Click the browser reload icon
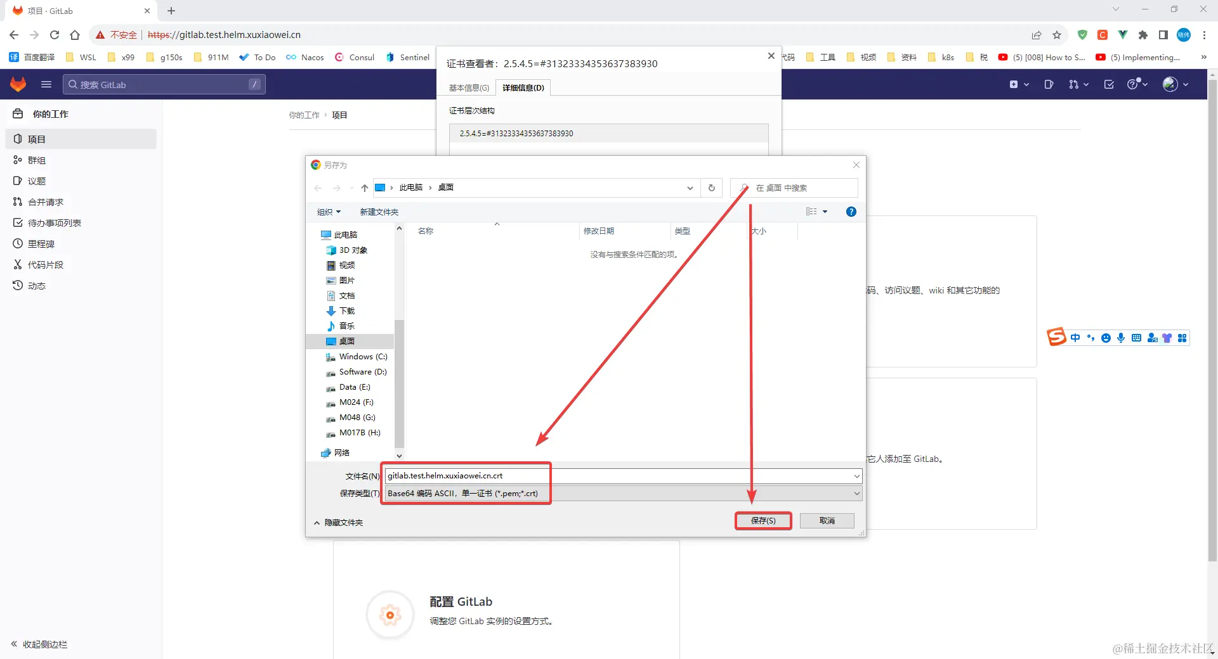1218x659 pixels. point(55,35)
